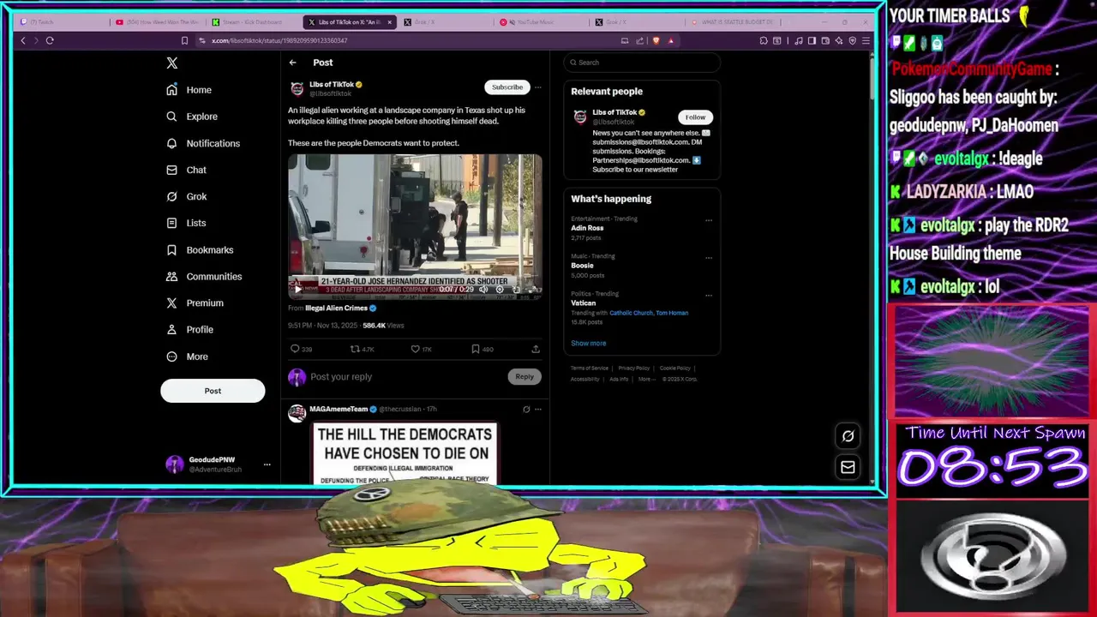
Task: Open video playback settings gear
Action: point(500,290)
